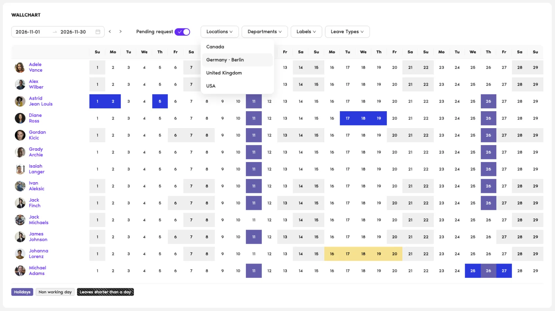Click day 20 pending cell for Johanna Lorenz
The image size is (555, 311).
tap(394, 254)
